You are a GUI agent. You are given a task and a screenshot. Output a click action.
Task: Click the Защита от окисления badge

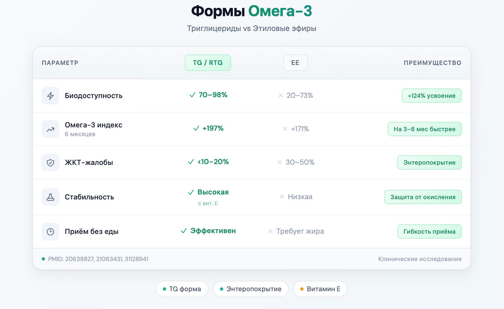[423, 197]
